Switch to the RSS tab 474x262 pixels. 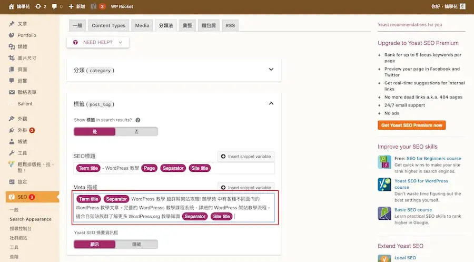[230, 25]
